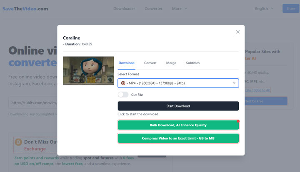Screen dimensions: 300x172
Task: Open the Select Format dropdown
Action: (x=178, y=83)
